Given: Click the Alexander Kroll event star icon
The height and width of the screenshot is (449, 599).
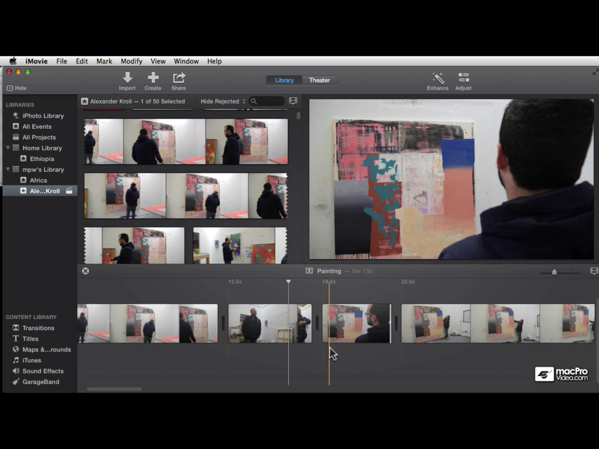Looking at the screenshot, I should [84, 101].
